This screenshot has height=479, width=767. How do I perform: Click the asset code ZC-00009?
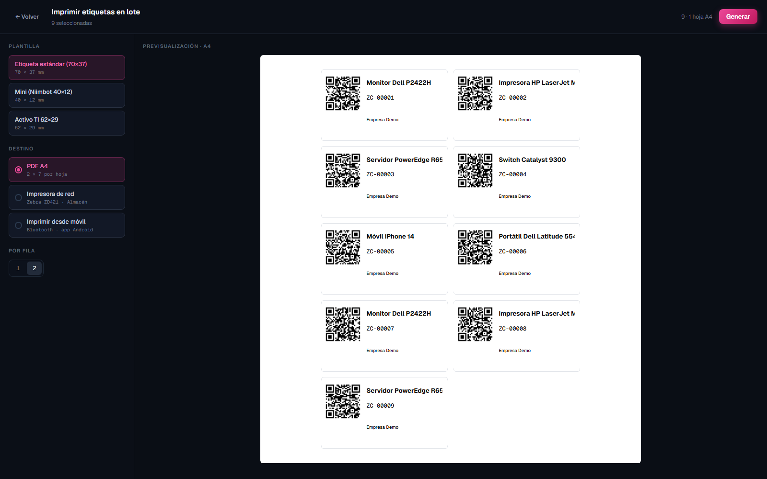coord(380,406)
